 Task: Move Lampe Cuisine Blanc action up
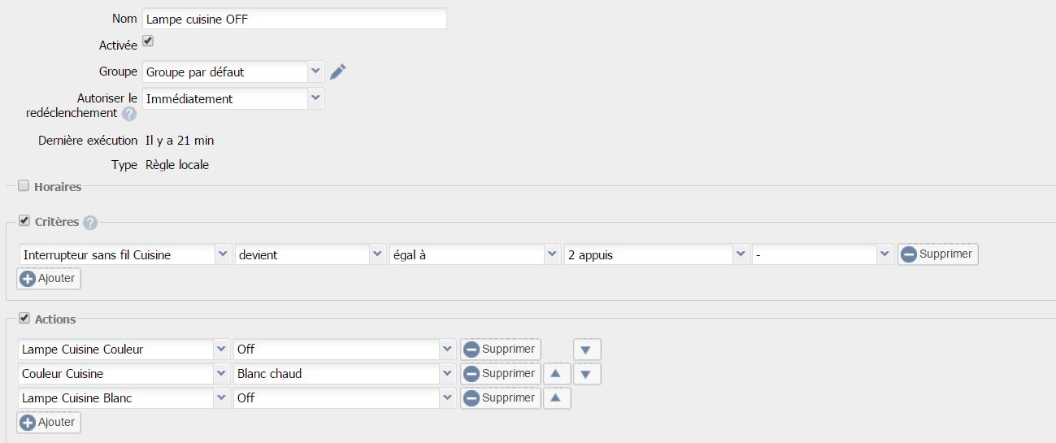pyautogui.click(x=557, y=398)
